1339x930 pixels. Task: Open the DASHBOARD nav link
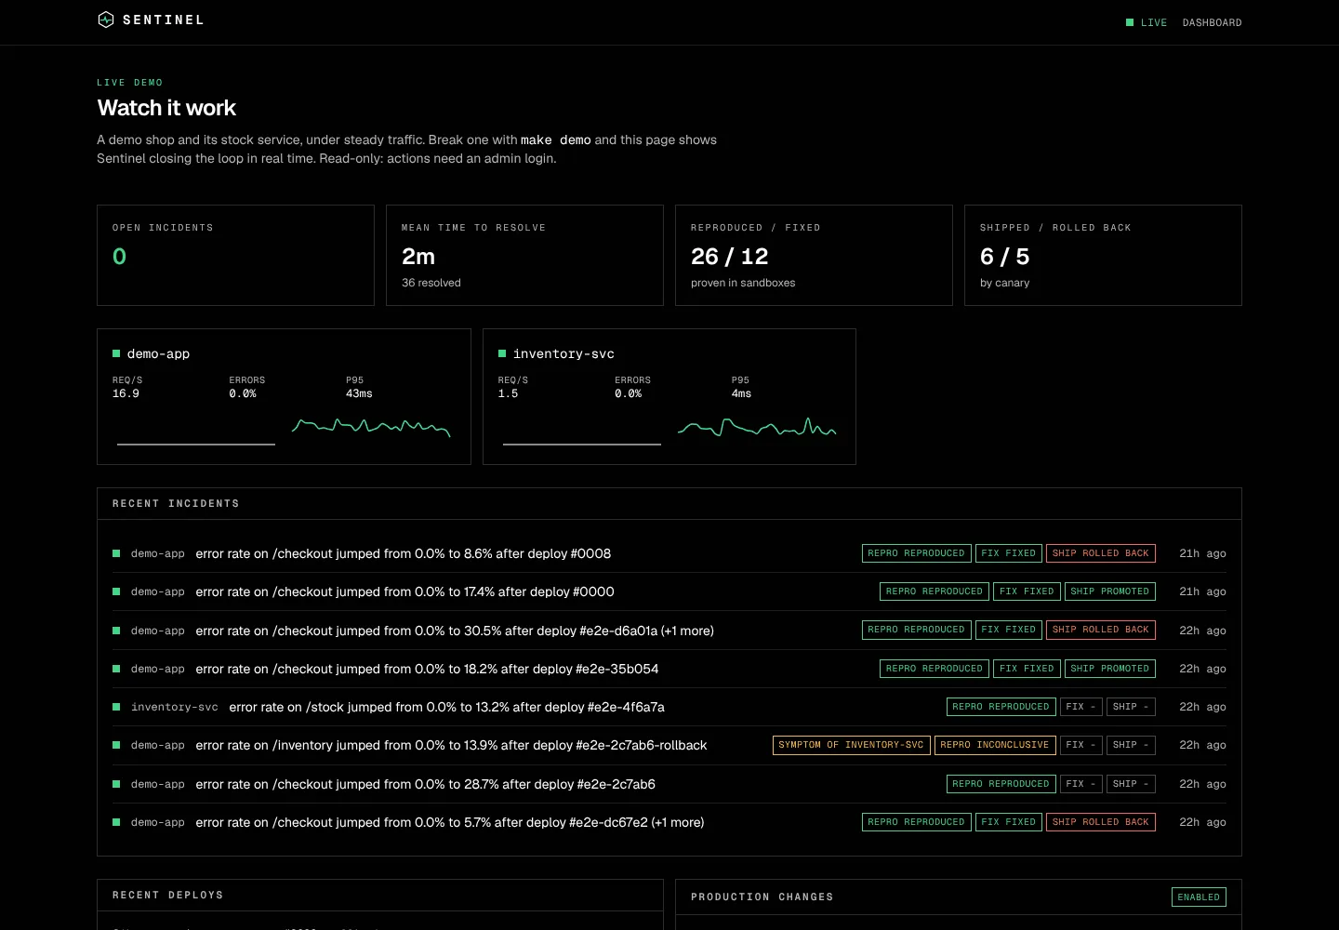coord(1212,22)
